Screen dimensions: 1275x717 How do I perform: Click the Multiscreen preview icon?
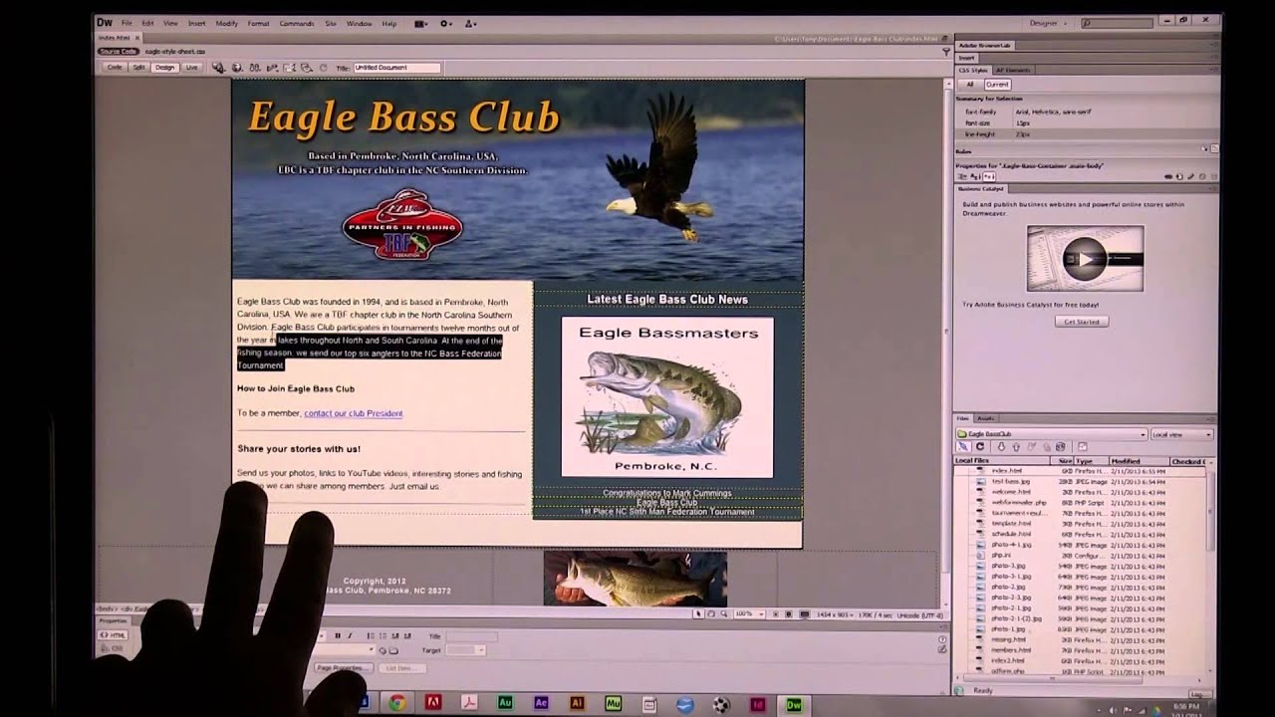point(218,68)
